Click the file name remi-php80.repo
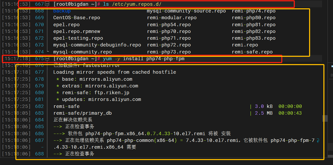333x165 pixels. coord(254,18)
